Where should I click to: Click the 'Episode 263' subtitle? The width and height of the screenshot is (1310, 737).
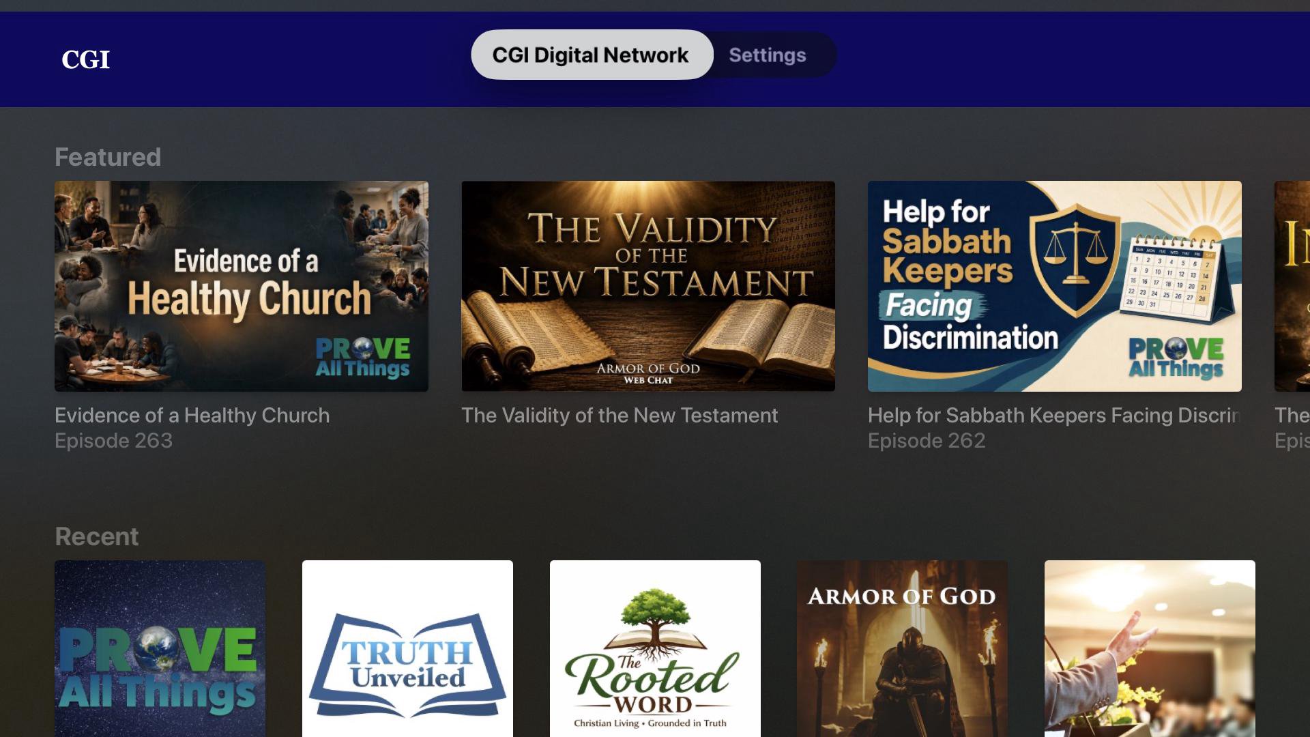(x=113, y=441)
